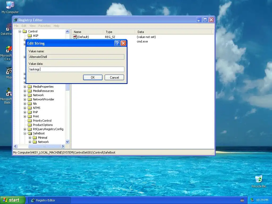The width and height of the screenshot is (272, 204).
Task: Expand the MediaProperties key
Action: coord(25,87)
